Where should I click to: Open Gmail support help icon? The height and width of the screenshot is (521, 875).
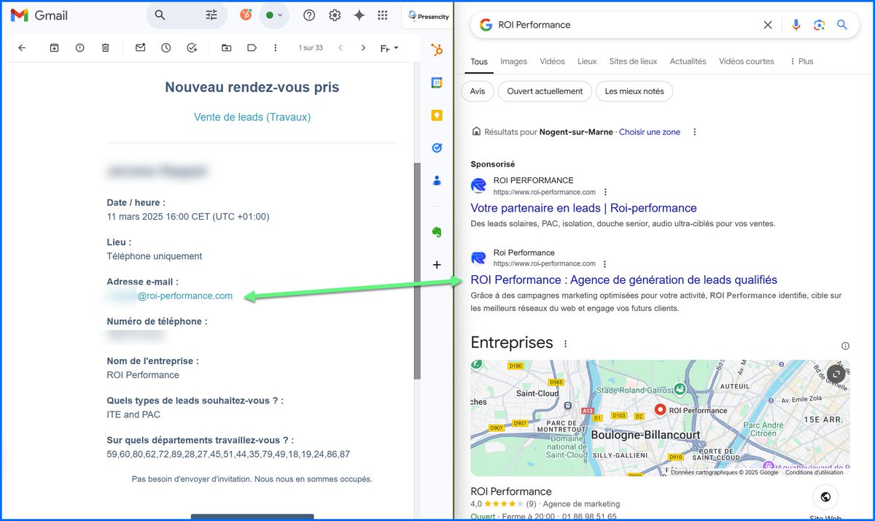click(x=309, y=15)
